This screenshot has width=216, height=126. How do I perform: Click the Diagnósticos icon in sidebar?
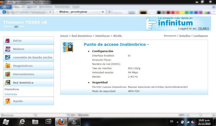click(7, 66)
